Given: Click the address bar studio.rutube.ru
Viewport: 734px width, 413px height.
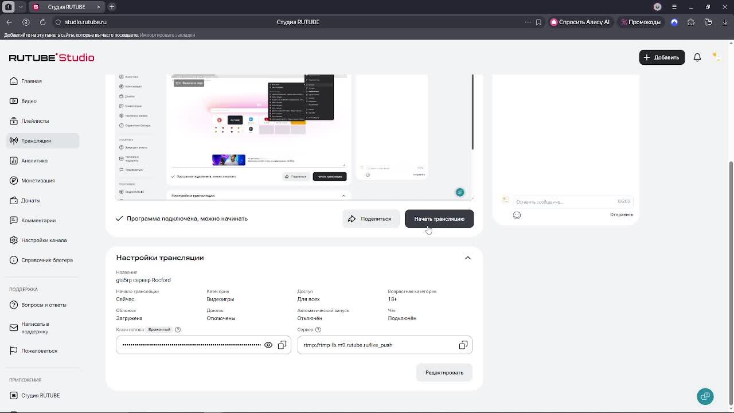Looking at the screenshot, I should pos(85,22).
